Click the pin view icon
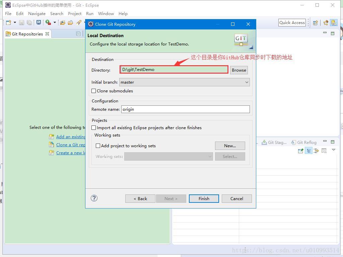343x257 pixels. coord(300,151)
